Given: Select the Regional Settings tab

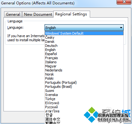Looking at the screenshot, I should pyautogui.click(x=72, y=14).
